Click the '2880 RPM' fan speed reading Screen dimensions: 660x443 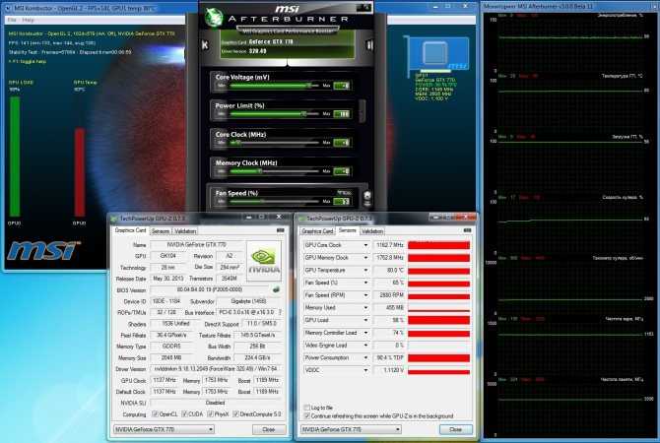point(389,295)
